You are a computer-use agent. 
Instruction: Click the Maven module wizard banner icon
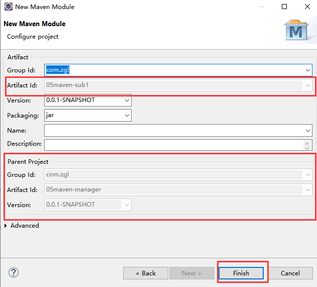tap(296, 30)
